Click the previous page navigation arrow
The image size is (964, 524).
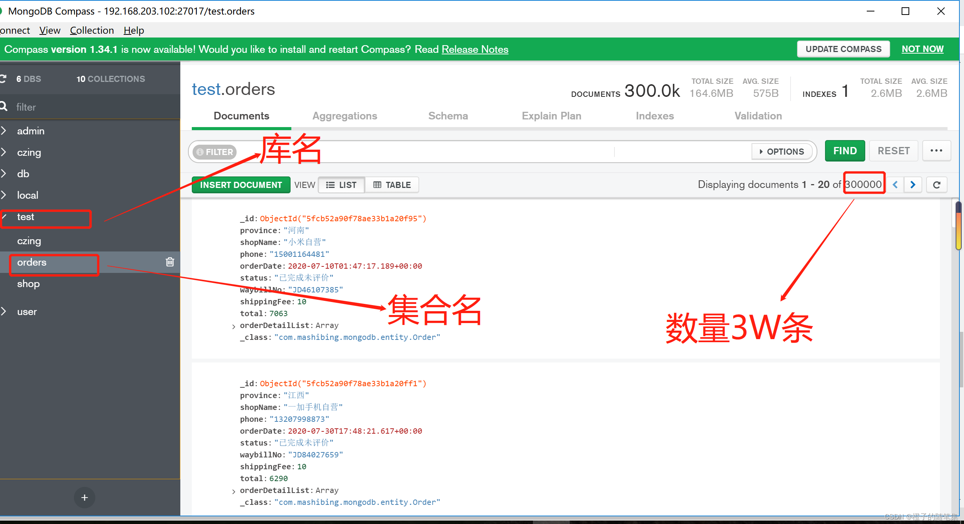(896, 184)
